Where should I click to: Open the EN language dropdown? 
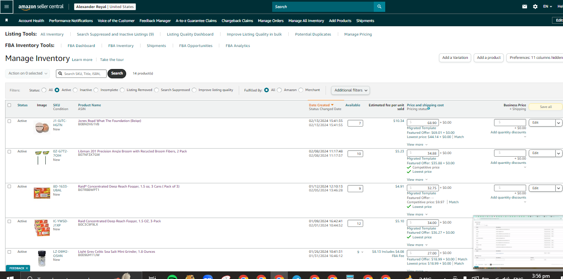pyautogui.click(x=547, y=6)
